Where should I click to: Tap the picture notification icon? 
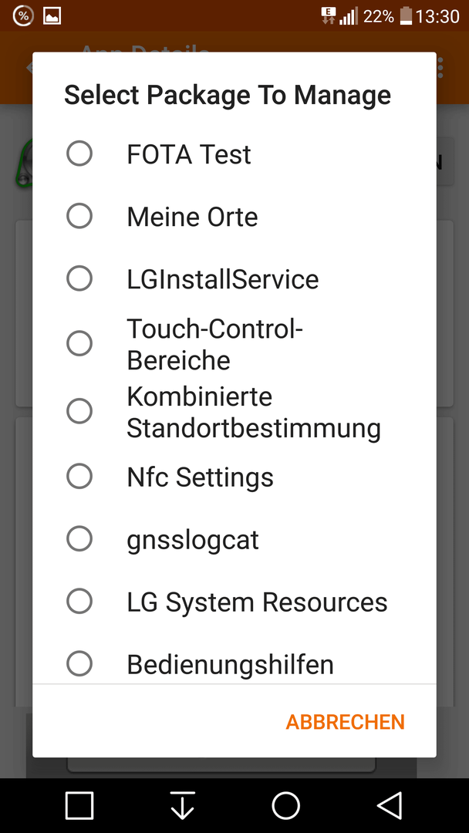pyautogui.click(x=52, y=16)
